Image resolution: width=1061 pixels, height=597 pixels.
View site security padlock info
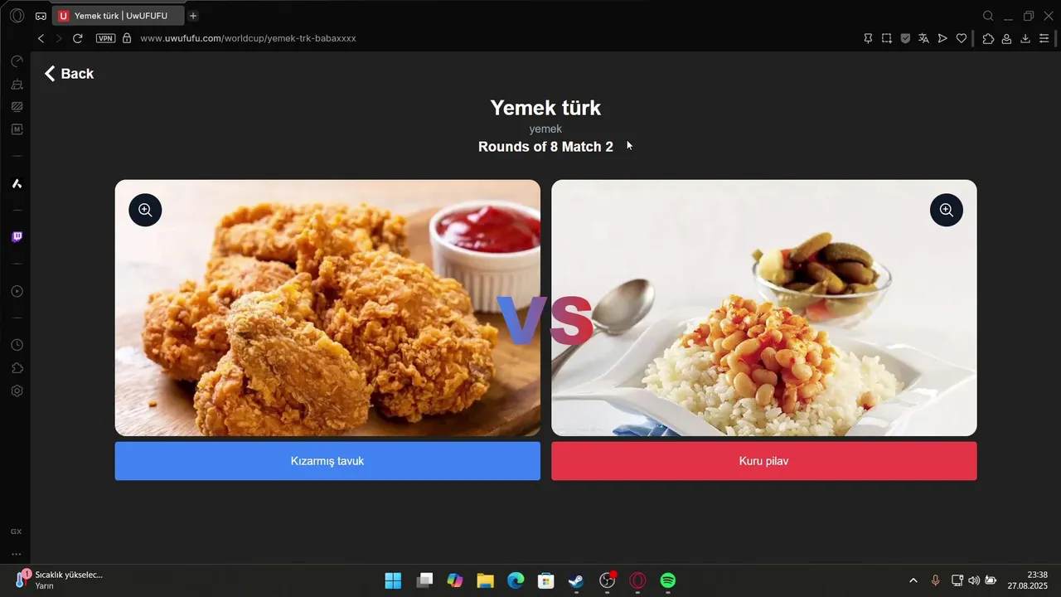coord(127,38)
